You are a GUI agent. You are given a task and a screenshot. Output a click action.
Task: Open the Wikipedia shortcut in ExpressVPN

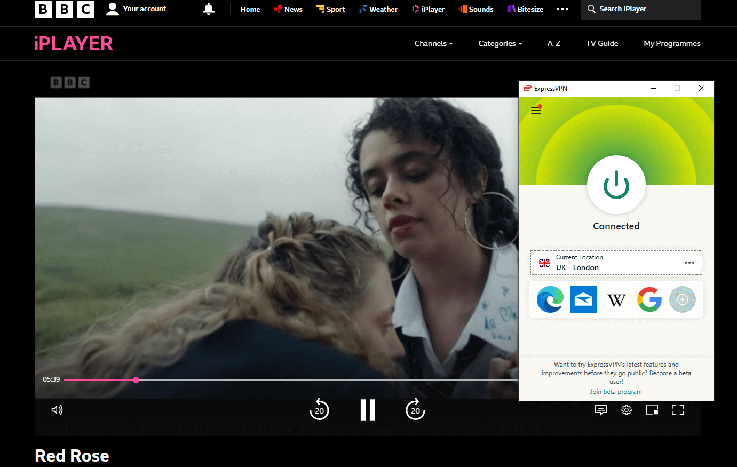tap(616, 299)
